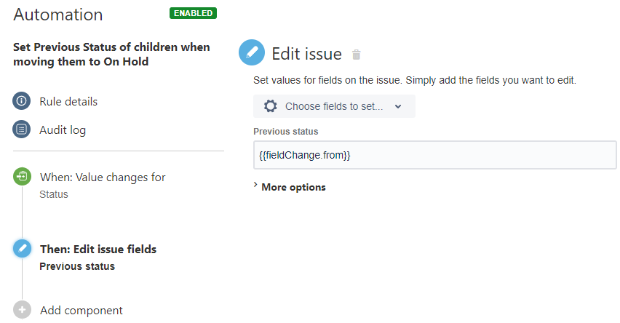This screenshot has width=620, height=323.
Task: Click the rule name Set Previous Status title
Action: 111,54
